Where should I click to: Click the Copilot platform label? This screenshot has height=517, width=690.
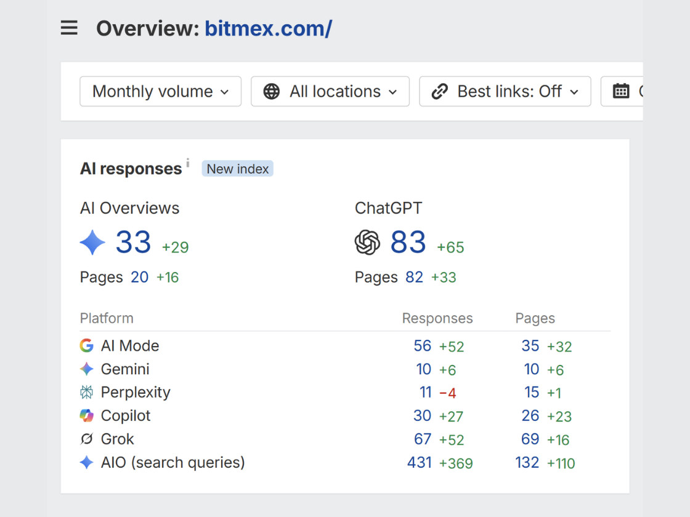pyautogui.click(x=126, y=415)
